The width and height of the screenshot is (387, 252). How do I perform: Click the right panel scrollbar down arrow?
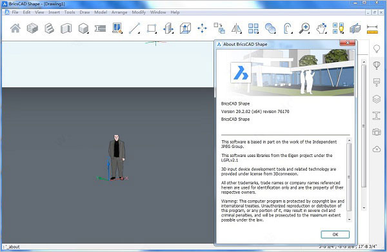coord(364,208)
